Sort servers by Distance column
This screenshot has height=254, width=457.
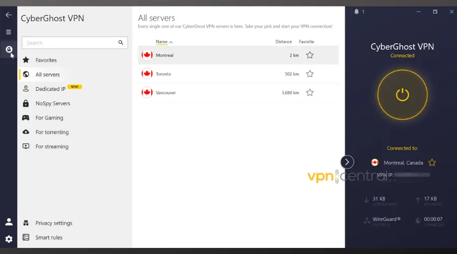tap(283, 42)
